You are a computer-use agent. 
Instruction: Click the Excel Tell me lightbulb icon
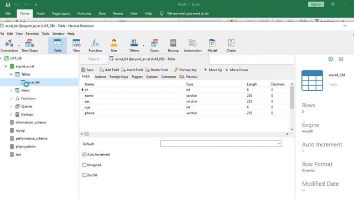162,13
